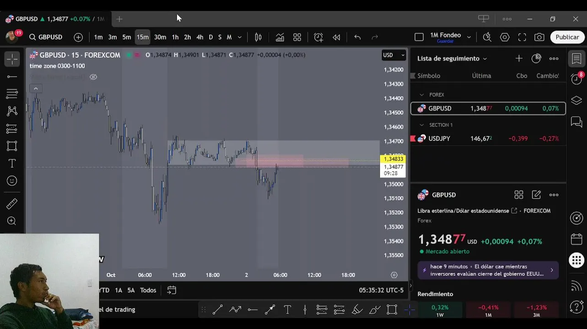Open object tree layers panel

(576, 101)
